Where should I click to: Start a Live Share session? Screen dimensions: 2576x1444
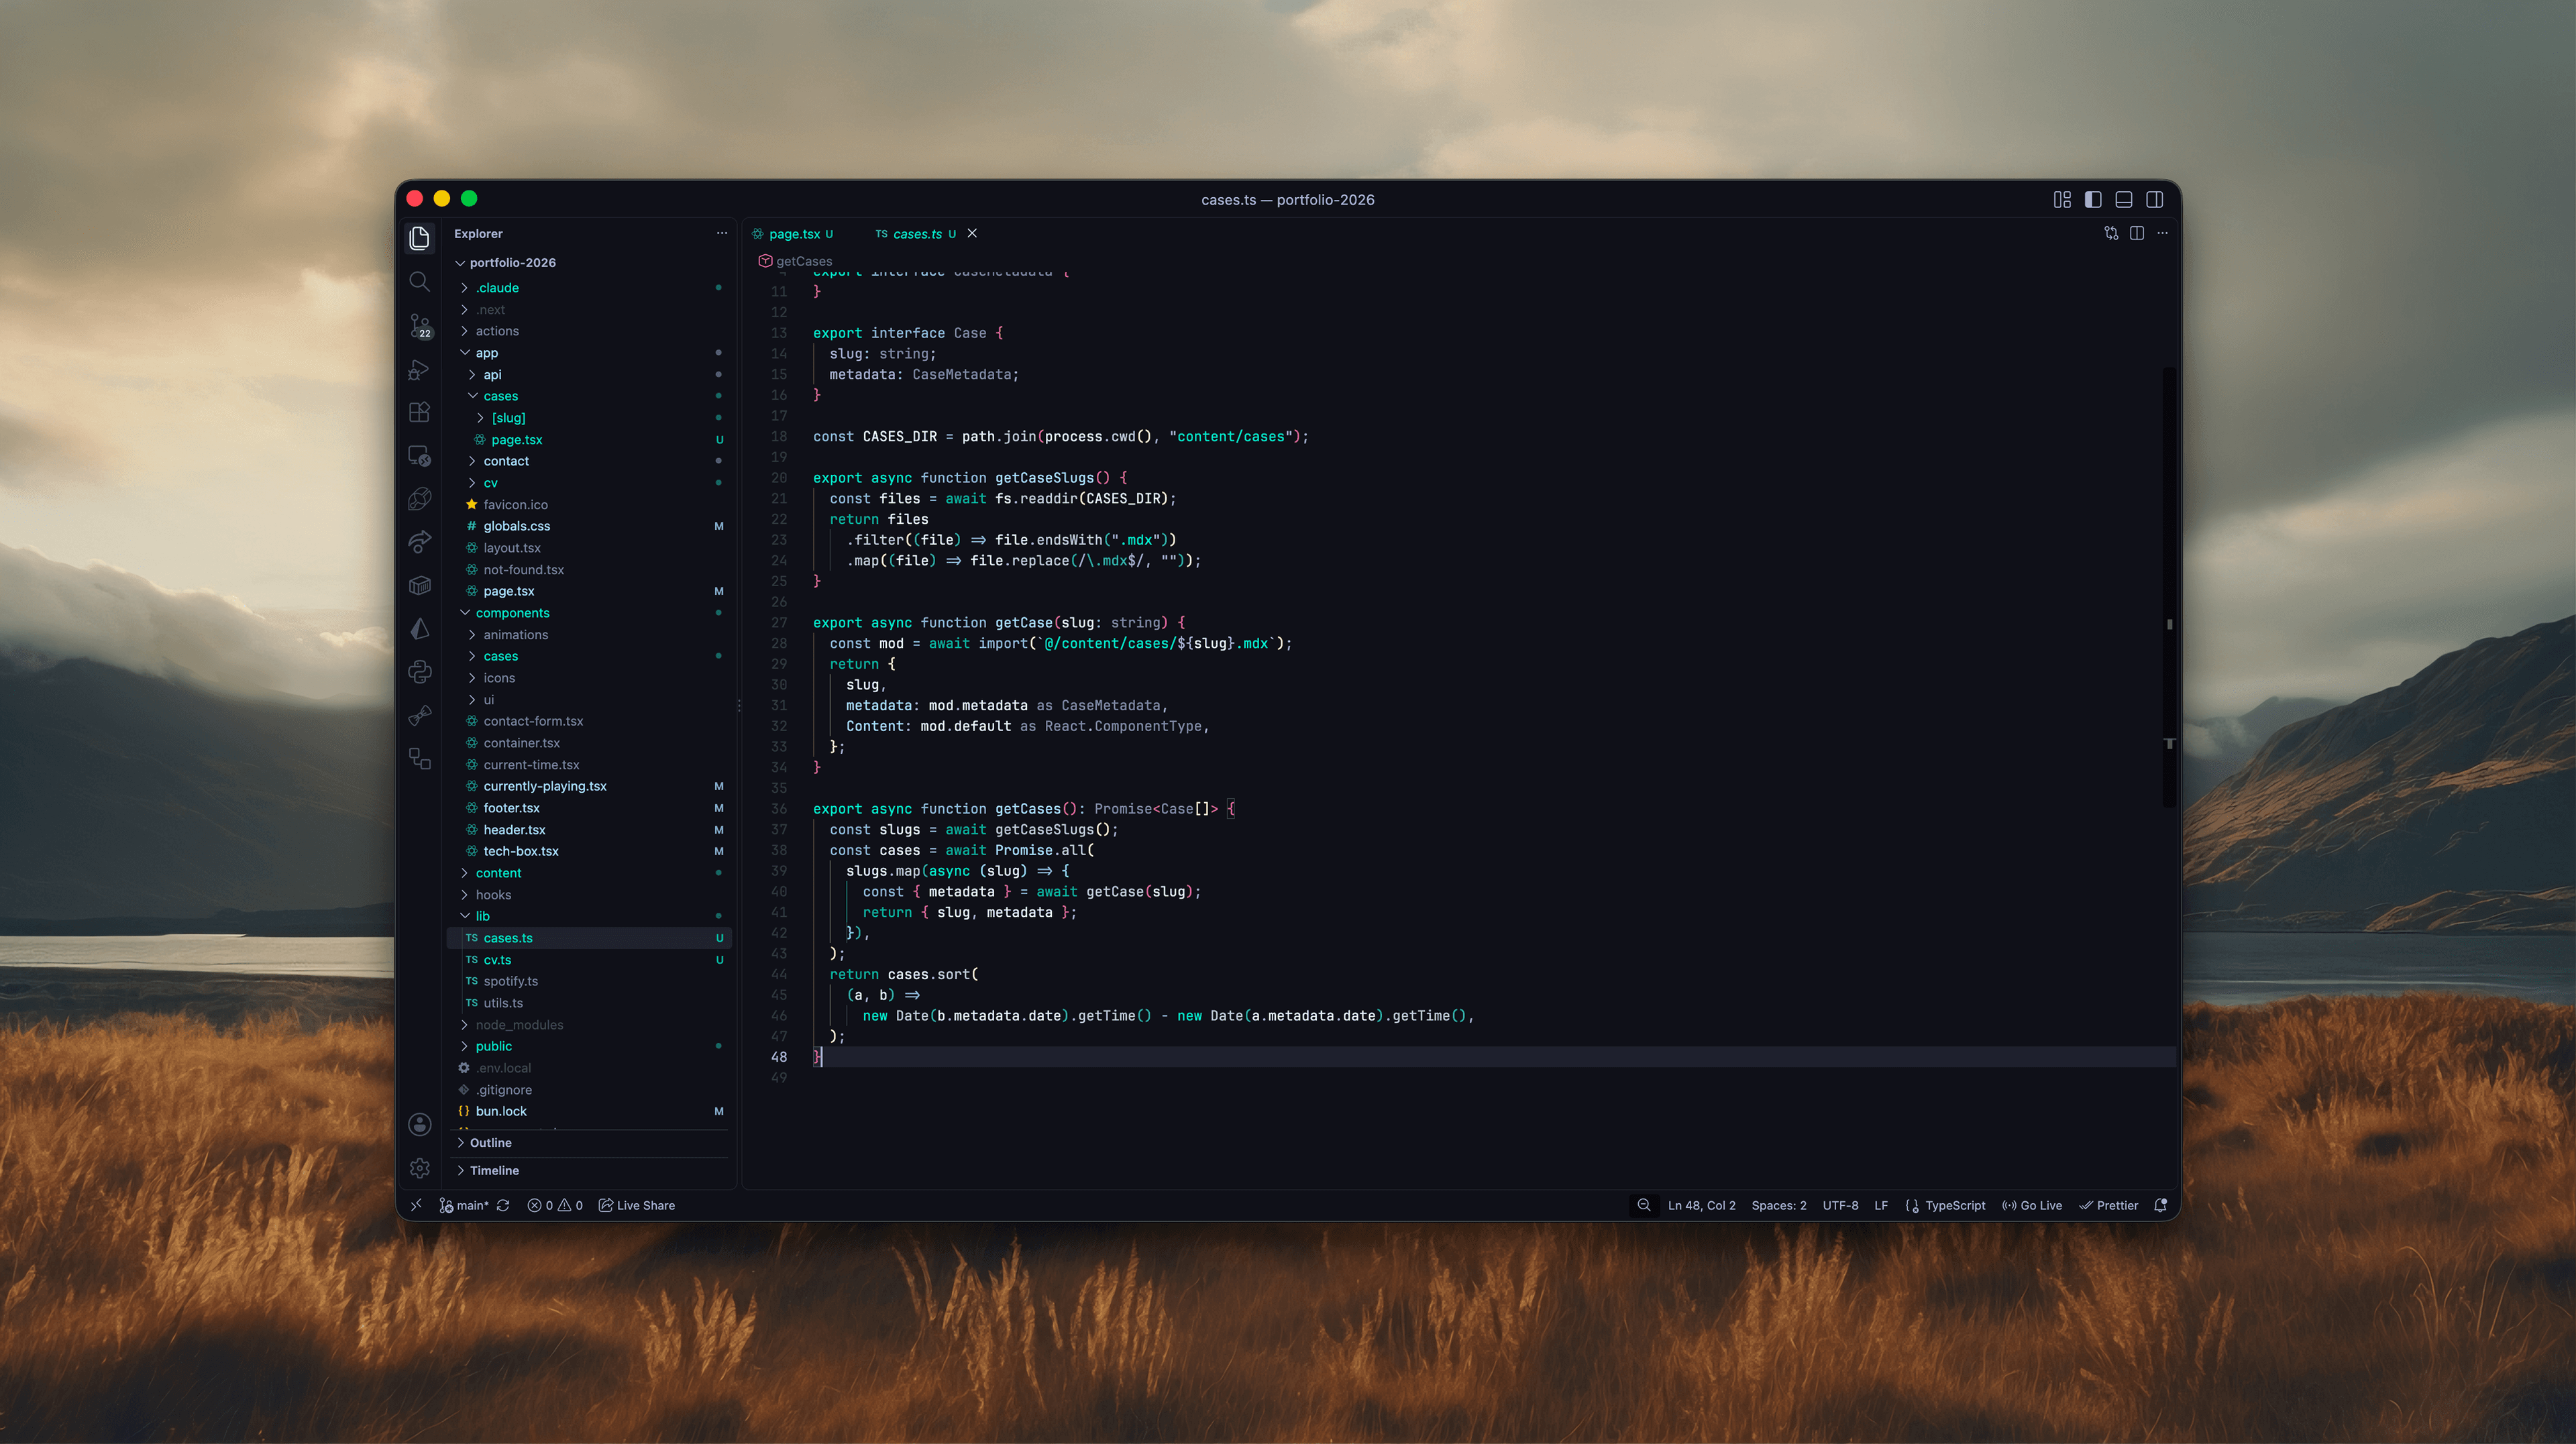tap(637, 1206)
